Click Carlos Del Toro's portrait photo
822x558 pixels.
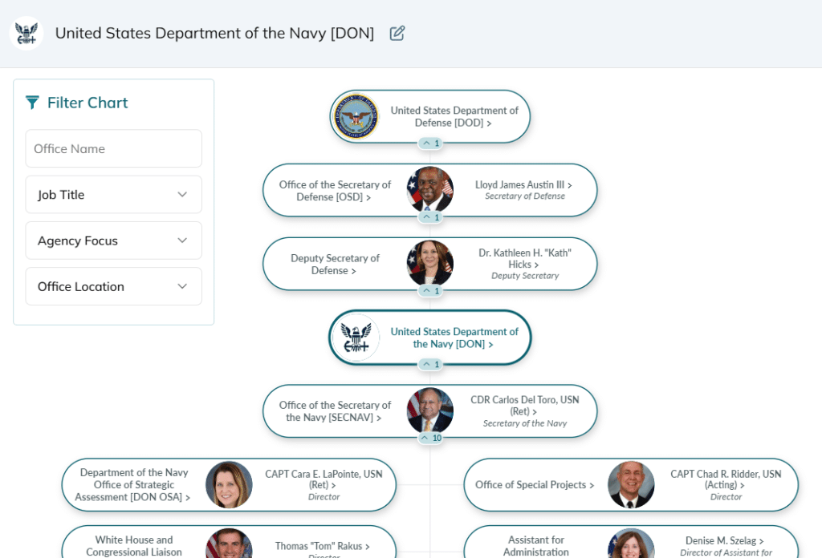coord(429,410)
